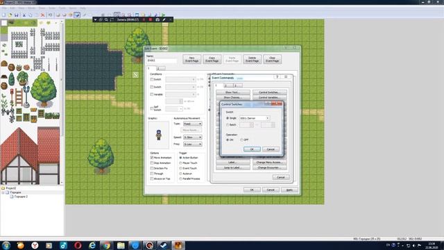Select Player Touch trigger radio
Viewport: 444px width, 250px height.
[x=180, y=163]
